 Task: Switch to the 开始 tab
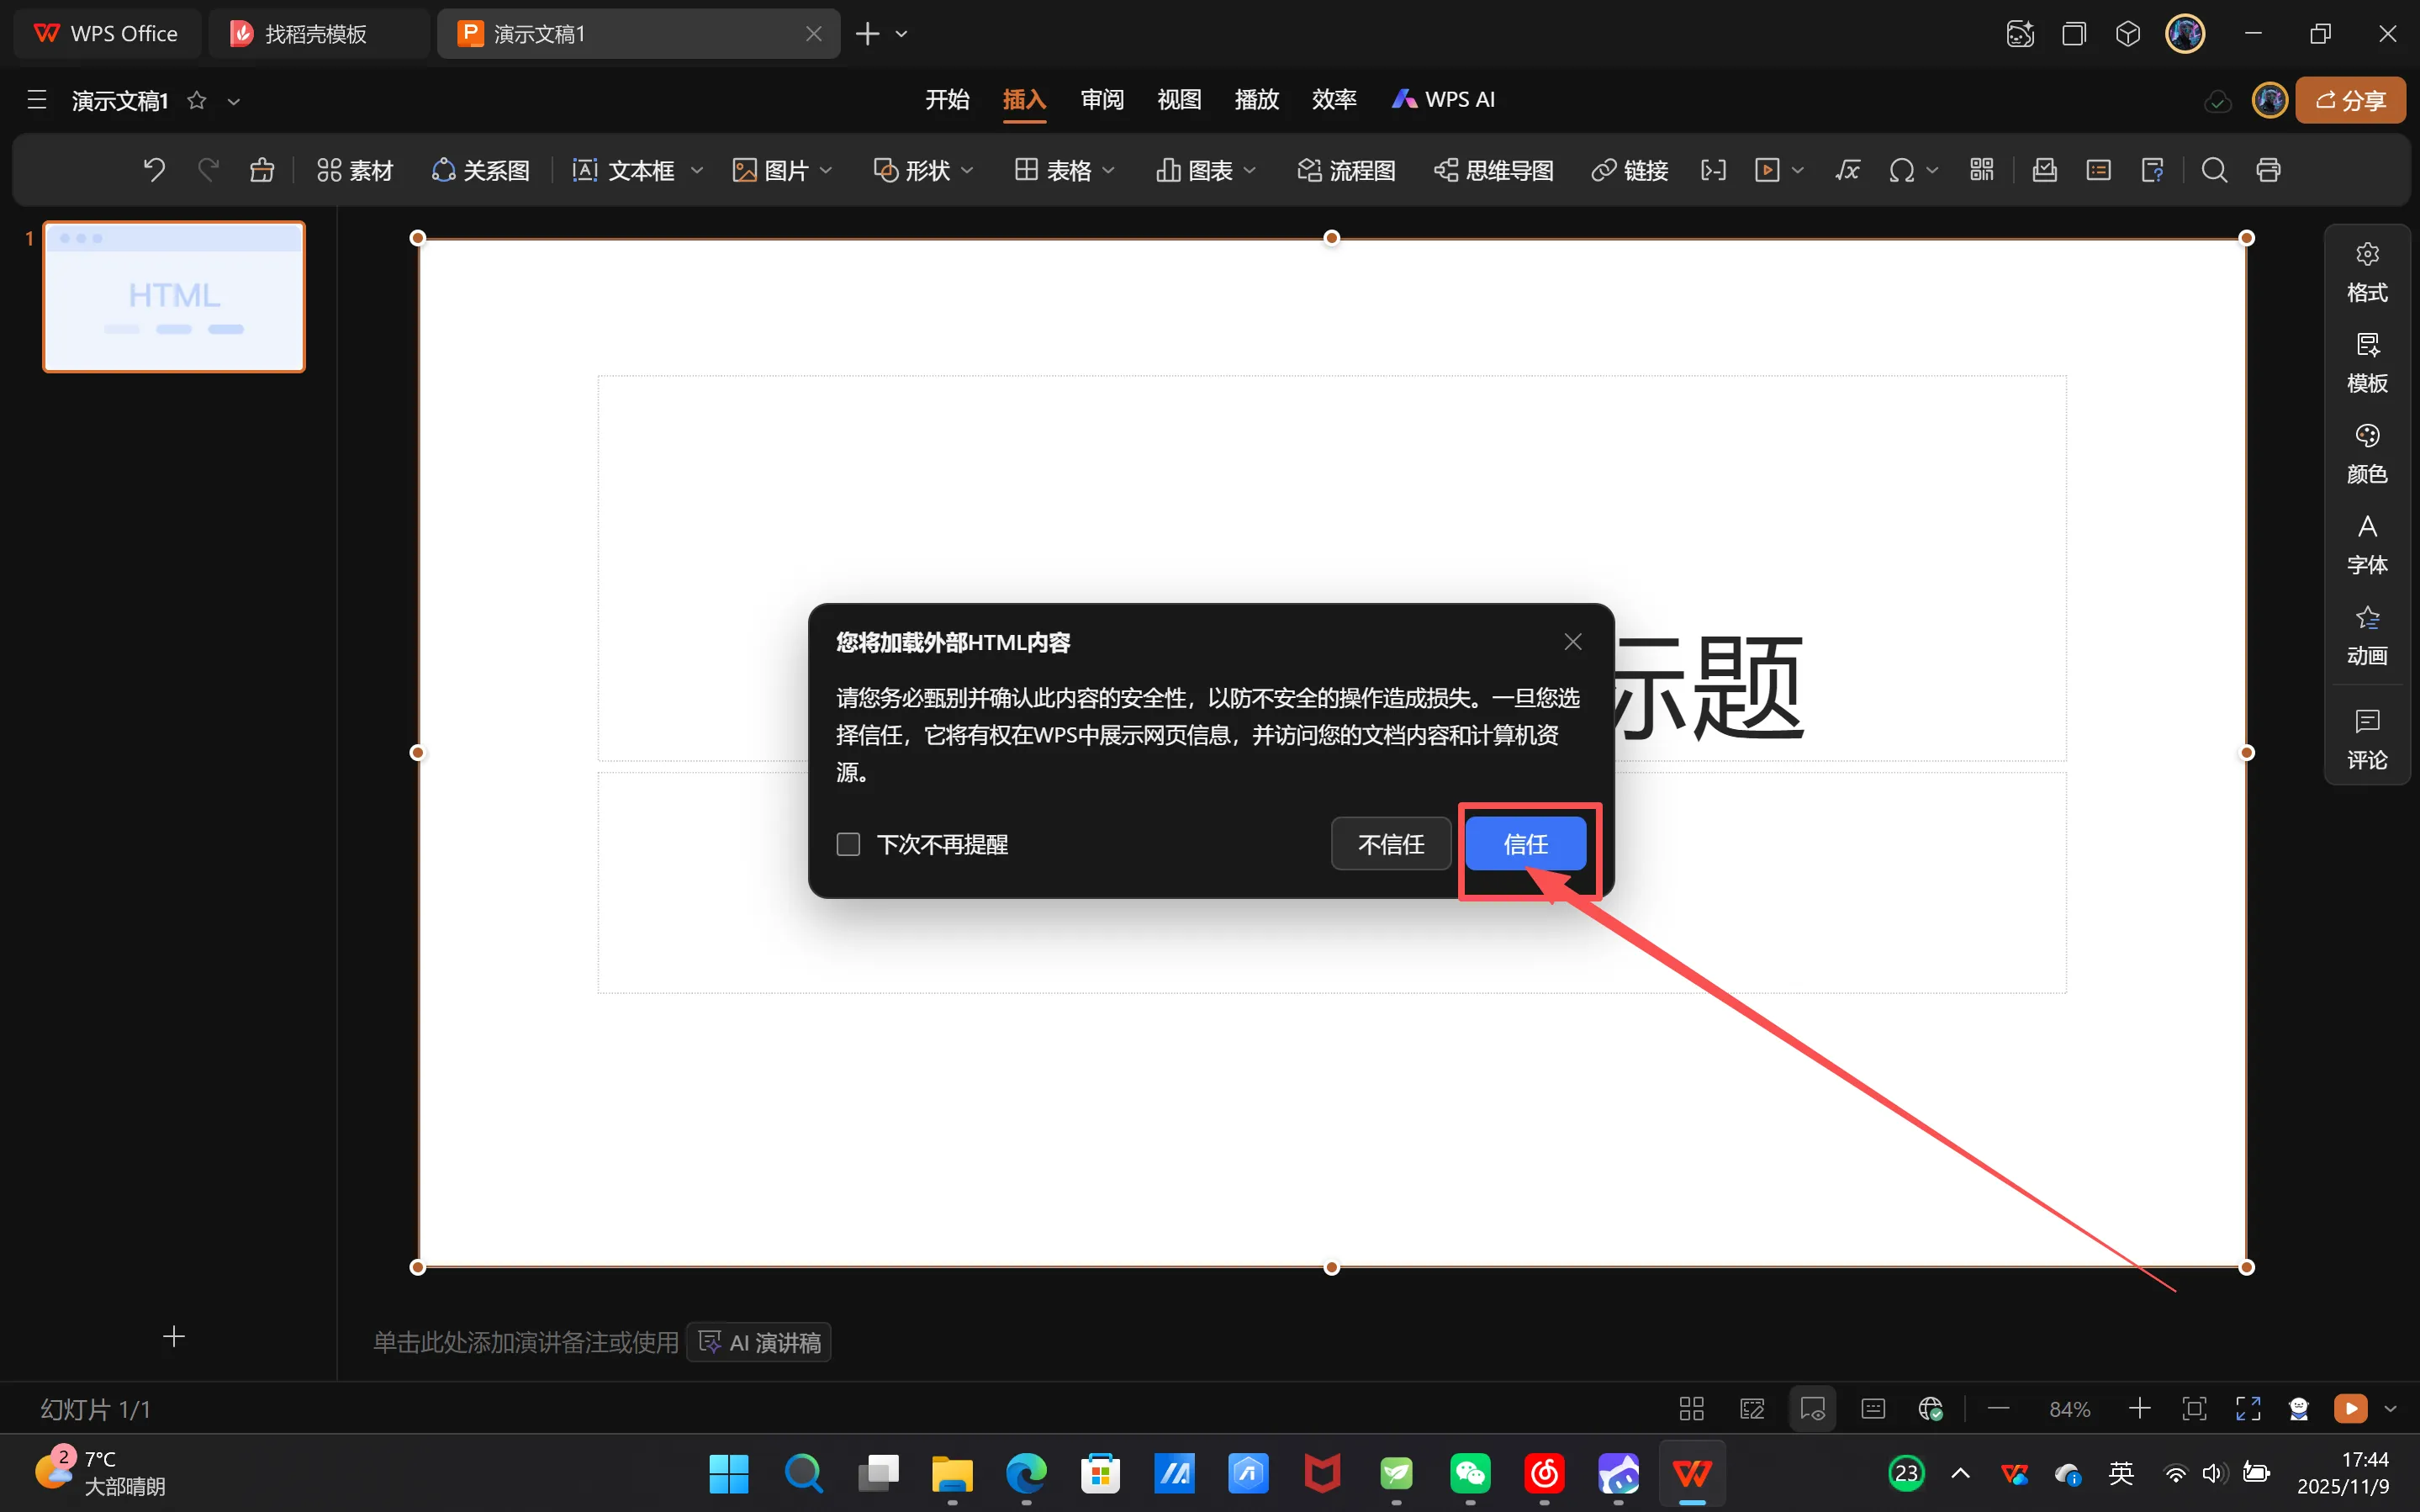coord(947,99)
